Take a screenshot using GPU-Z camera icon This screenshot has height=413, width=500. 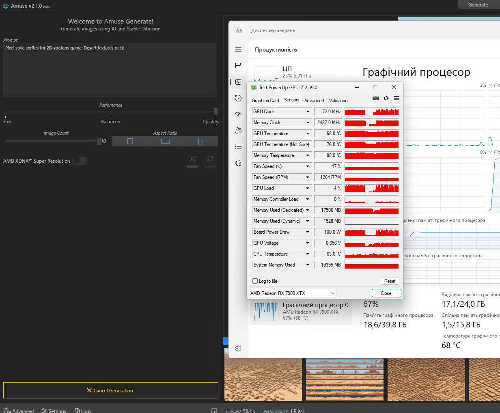pos(375,98)
